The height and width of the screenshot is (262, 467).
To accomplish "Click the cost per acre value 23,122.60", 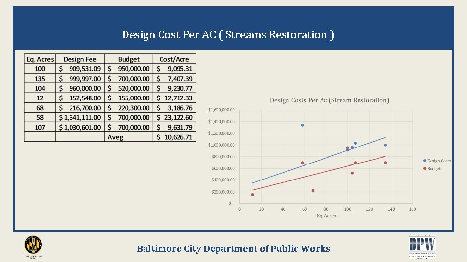I will point(174,117).
